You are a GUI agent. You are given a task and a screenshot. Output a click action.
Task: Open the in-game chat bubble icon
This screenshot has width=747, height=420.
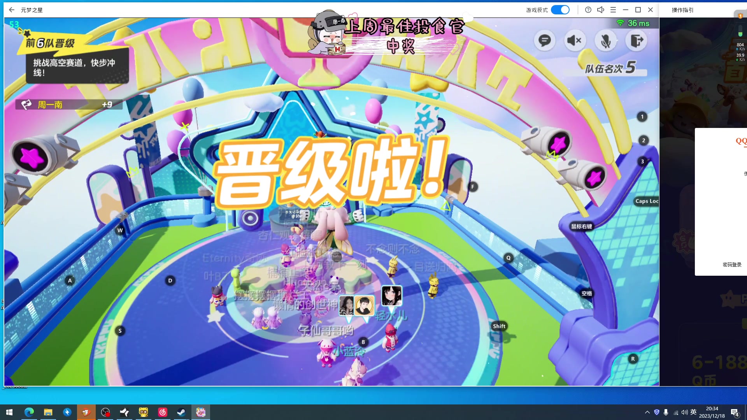544,40
